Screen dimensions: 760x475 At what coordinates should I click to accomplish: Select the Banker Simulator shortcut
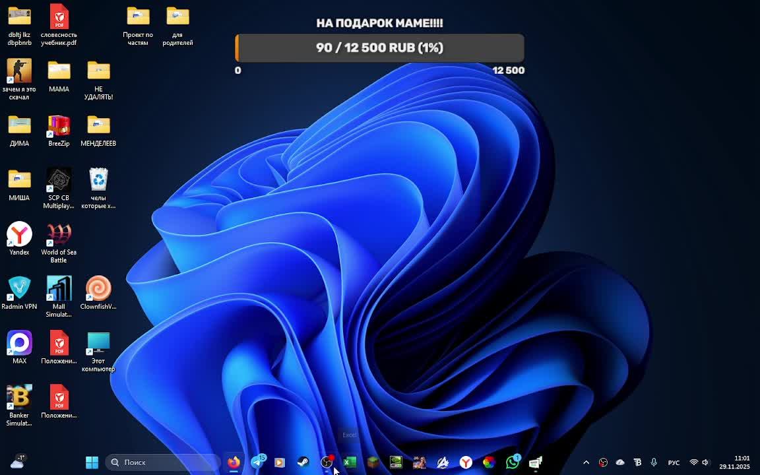[x=19, y=406]
